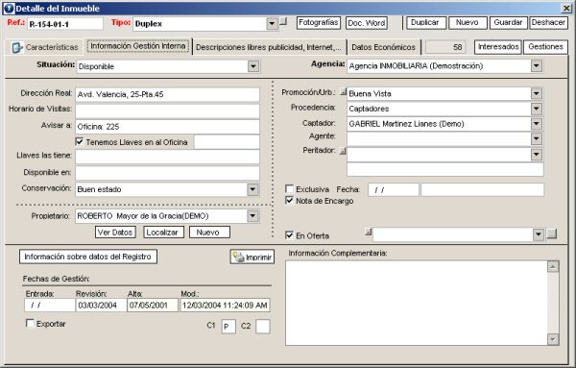The width and height of the screenshot is (576, 368).
Task: Click Ver Datos for the propietario
Action: tap(115, 233)
